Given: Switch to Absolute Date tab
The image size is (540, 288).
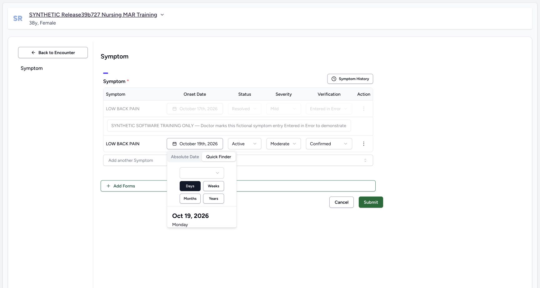Looking at the screenshot, I should click(185, 157).
